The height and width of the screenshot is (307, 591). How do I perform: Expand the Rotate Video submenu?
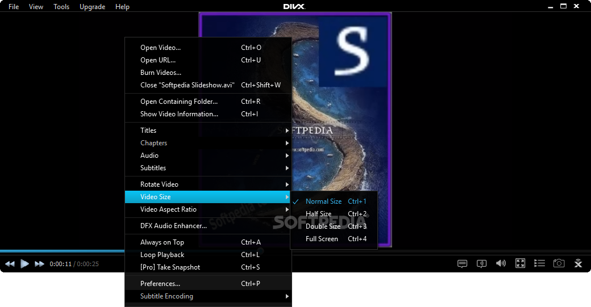pos(208,184)
